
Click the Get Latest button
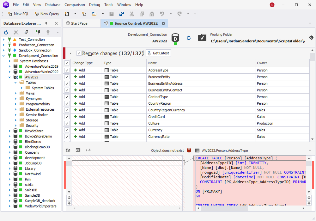pos(158,53)
